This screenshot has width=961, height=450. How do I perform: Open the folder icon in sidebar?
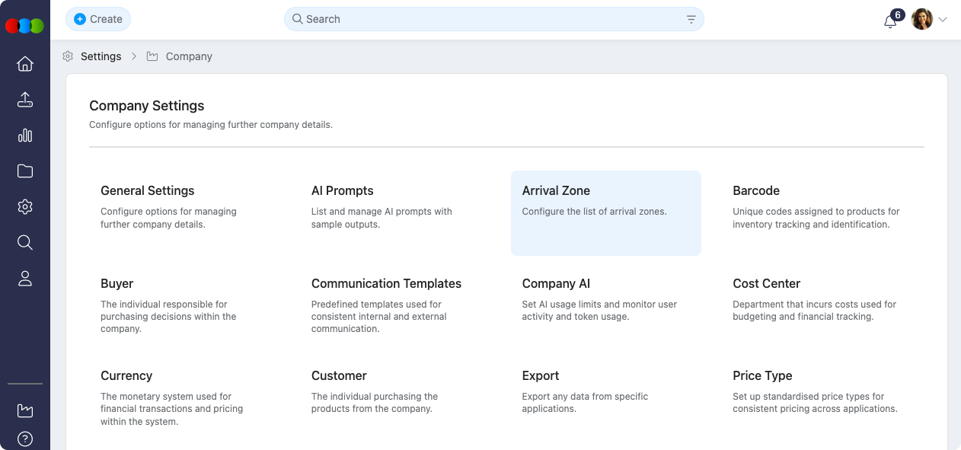[25, 171]
